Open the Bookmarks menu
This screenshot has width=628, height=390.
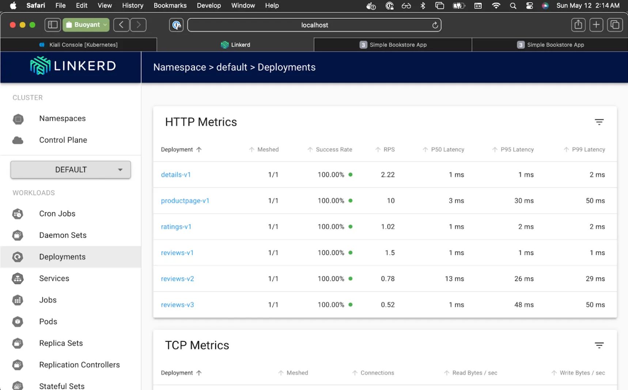(170, 5)
